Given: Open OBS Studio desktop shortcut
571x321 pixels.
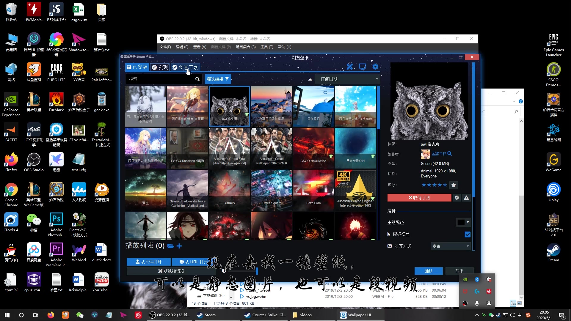Looking at the screenshot, I should pos(34,163).
